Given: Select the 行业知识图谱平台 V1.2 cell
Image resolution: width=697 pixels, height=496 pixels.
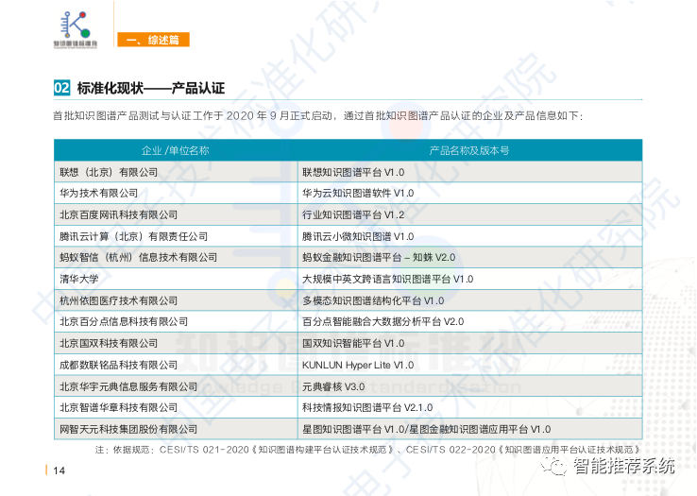Looking at the screenshot, I should [469, 214].
